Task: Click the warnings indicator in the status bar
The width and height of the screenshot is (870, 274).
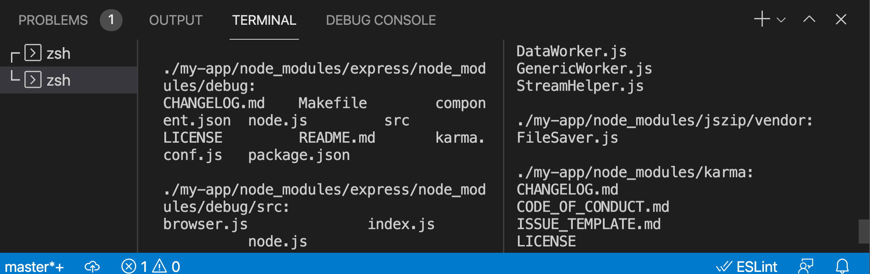Action: pos(165,266)
